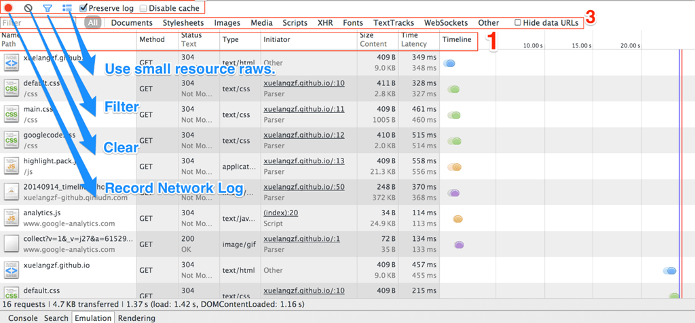Switch to the Console tab
Image resolution: width=695 pixels, height=323 pixels.
(x=22, y=318)
